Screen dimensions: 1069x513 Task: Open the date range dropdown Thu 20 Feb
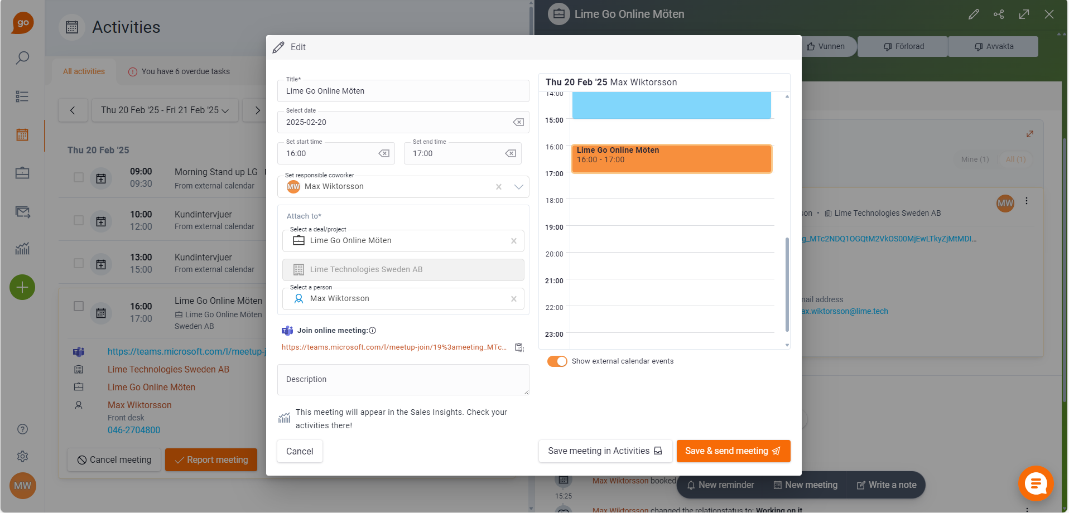165,110
